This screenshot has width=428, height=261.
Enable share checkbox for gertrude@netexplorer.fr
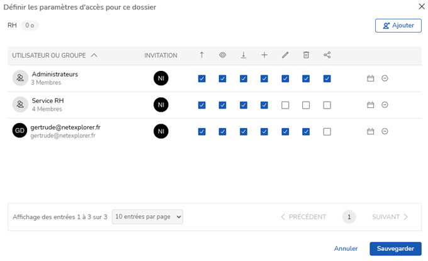(x=327, y=131)
